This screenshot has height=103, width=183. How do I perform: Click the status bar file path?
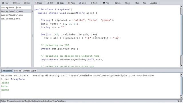(x=33, y=101)
